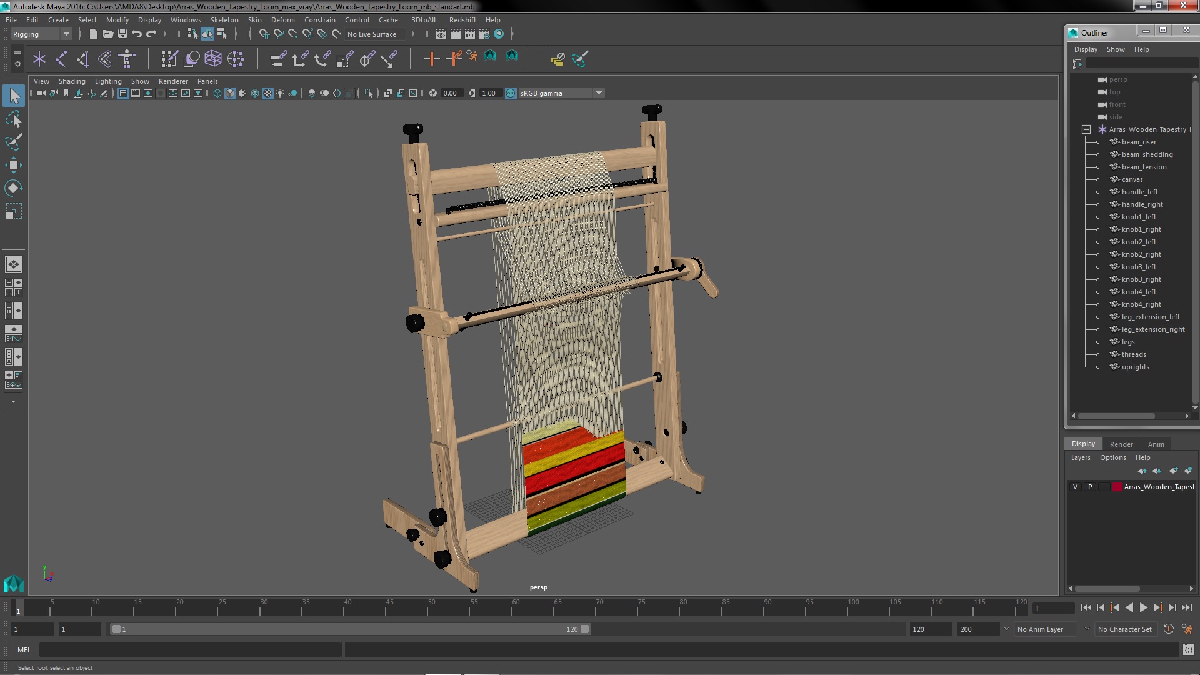Select beam_tension in the Outliner
The height and width of the screenshot is (675, 1200).
(1144, 167)
